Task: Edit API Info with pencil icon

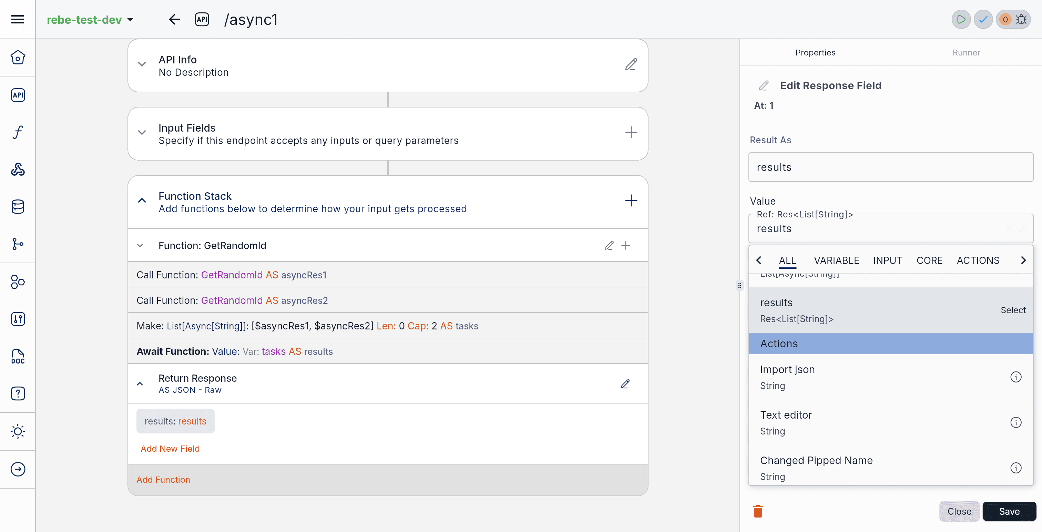Action: 631,64
